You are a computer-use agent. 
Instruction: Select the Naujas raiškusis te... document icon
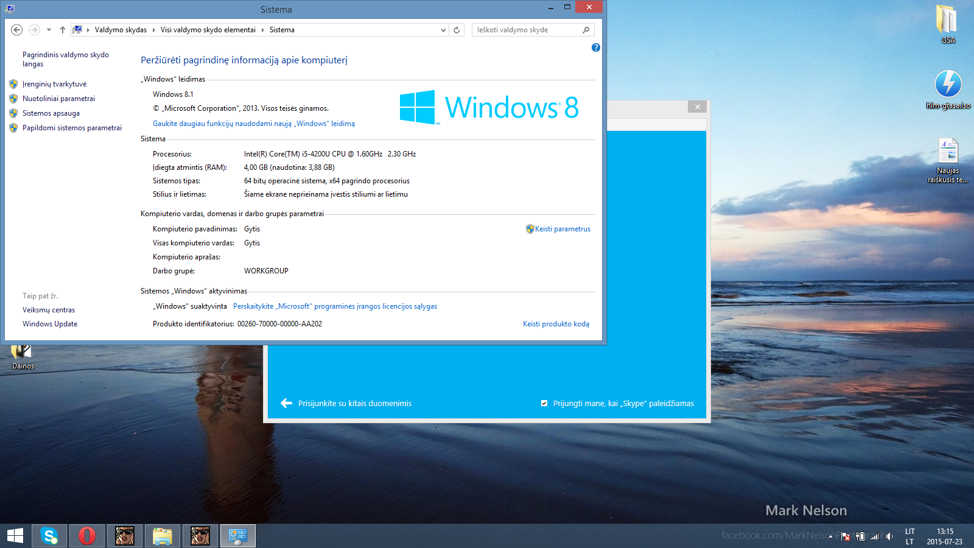coord(948,161)
